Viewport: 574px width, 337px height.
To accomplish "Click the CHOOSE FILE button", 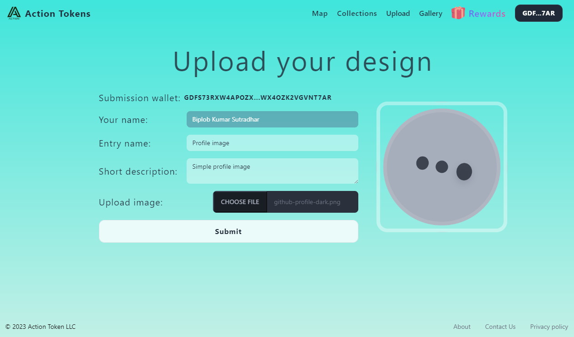I will (240, 202).
